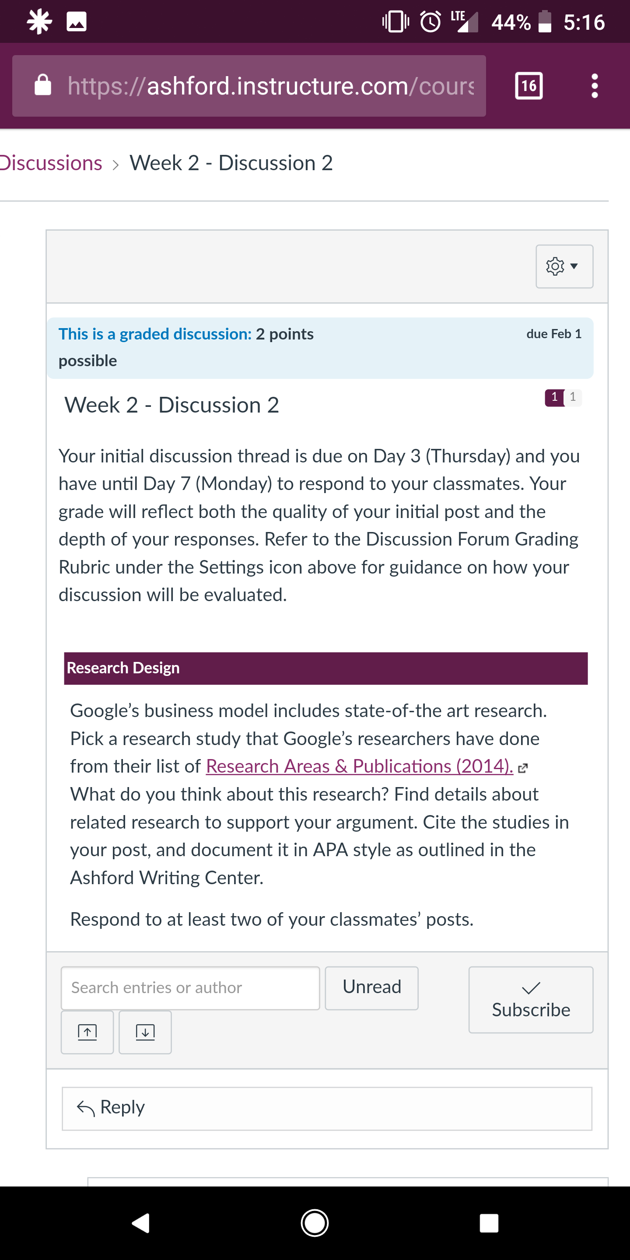This screenshot has width=630, height=1260.
Task: Tap the secure lock icon in address bar
Action: pos(43,85)
